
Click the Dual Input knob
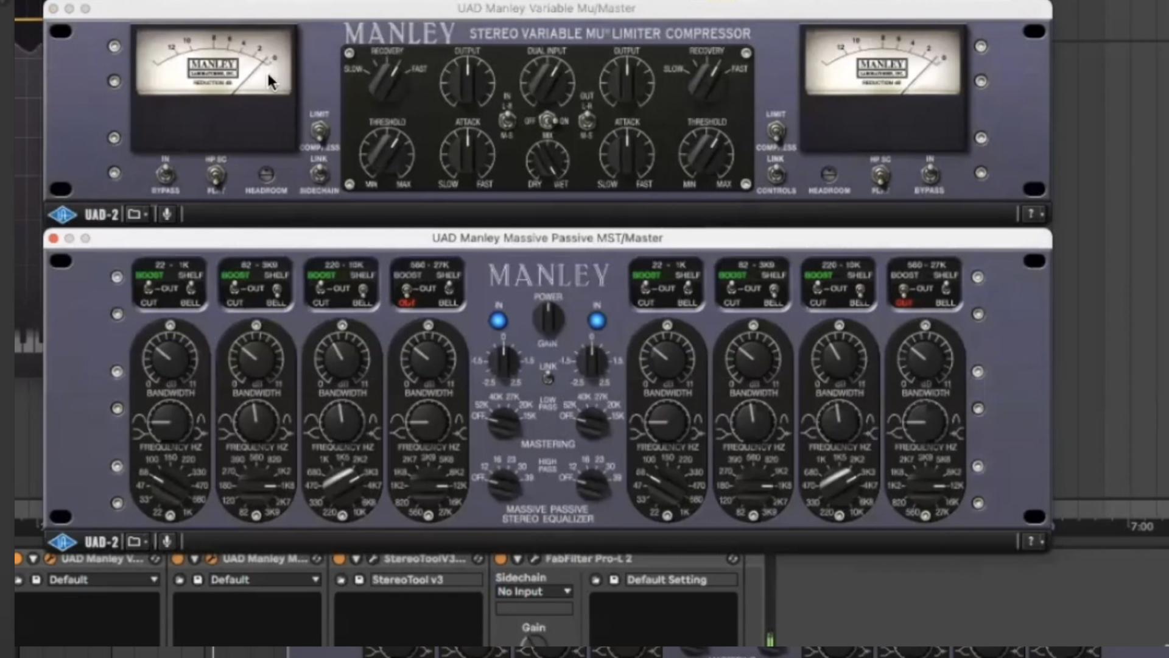pyautogui.click(x=547, y=82)
